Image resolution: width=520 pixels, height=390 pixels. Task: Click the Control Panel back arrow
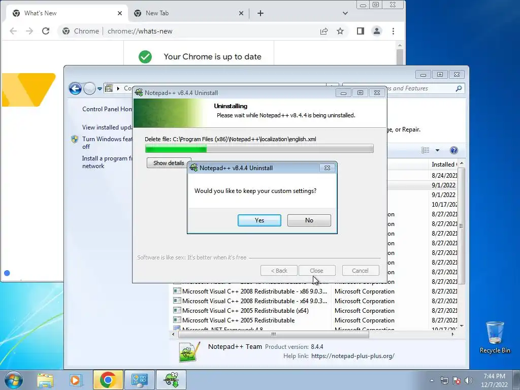tap(75, 88)
